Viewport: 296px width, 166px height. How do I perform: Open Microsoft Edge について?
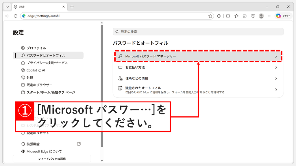click(48, 151)
